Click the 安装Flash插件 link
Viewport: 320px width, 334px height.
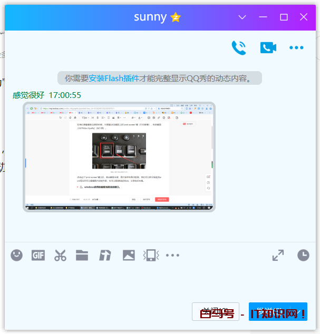(114, 78)
